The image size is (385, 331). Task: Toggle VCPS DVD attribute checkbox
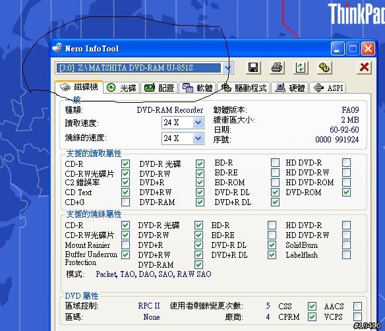(357, 316)
